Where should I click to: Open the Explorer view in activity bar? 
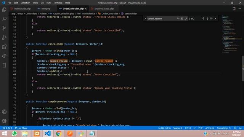pos(4,10)
